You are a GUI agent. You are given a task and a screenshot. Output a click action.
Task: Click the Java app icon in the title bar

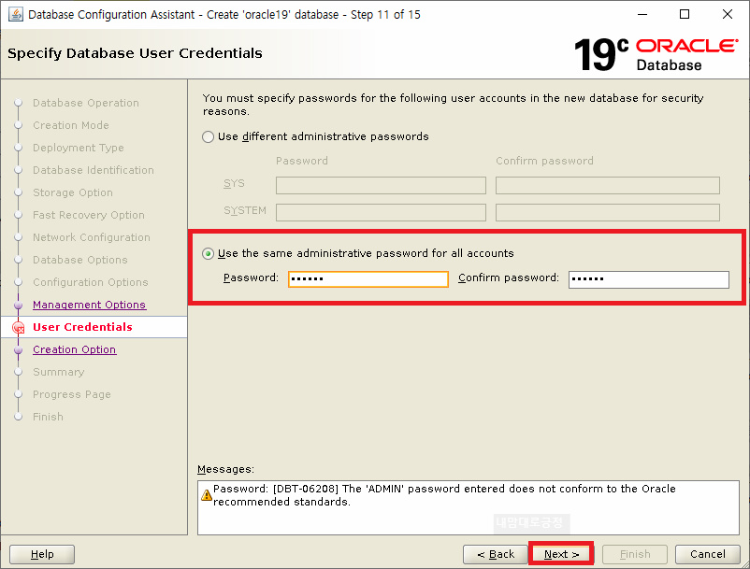(x=16, y=14)
